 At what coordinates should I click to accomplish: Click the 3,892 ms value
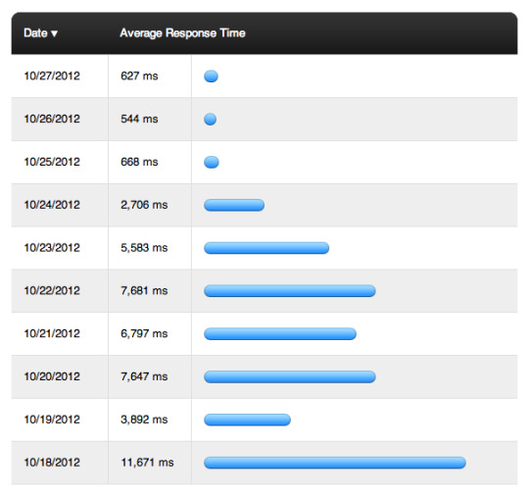click(x=144, y=420)
